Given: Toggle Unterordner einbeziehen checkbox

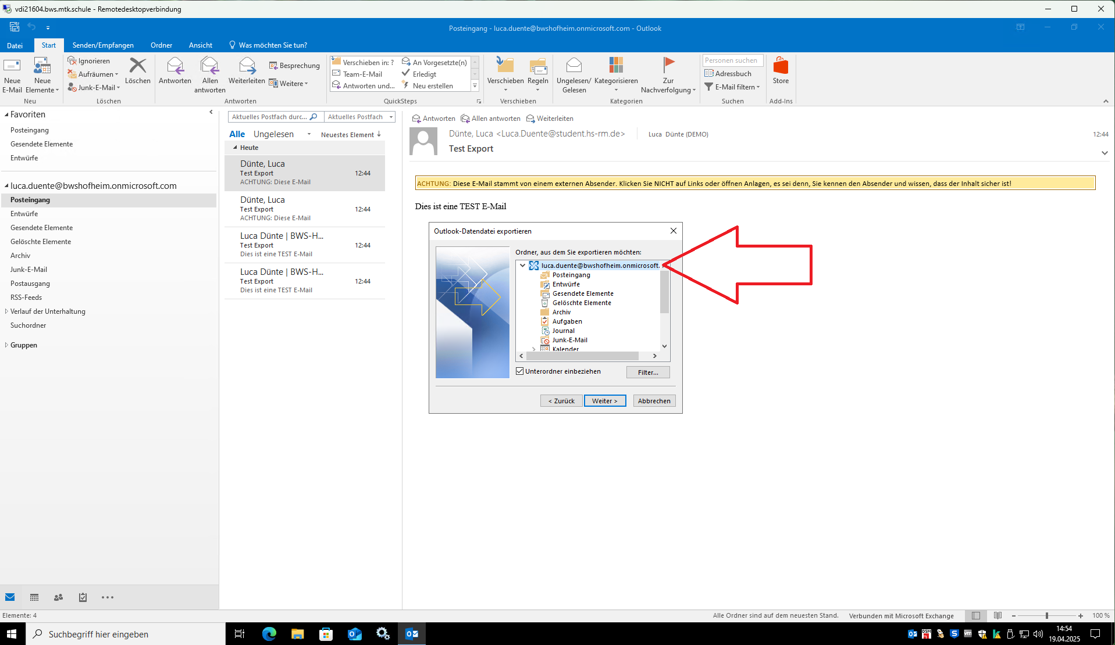Looking at the screenshot, I should (520, 371).
